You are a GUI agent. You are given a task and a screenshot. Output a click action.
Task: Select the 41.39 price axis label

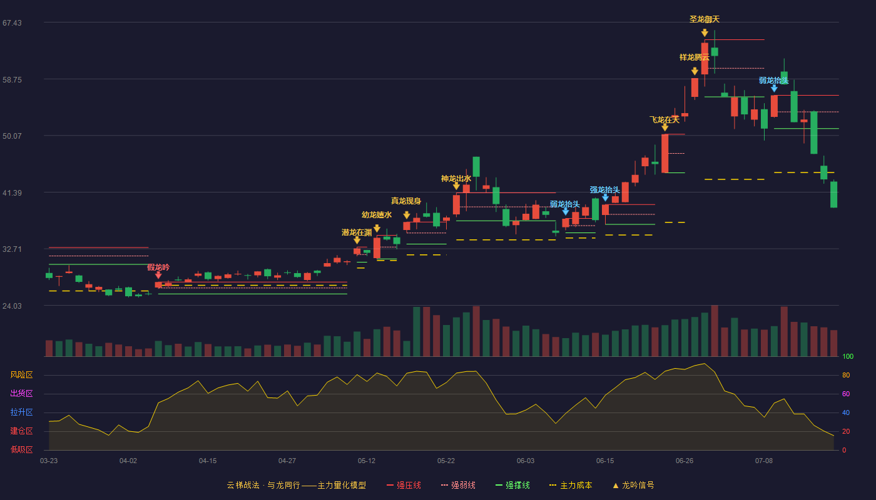tap(12, 192)
